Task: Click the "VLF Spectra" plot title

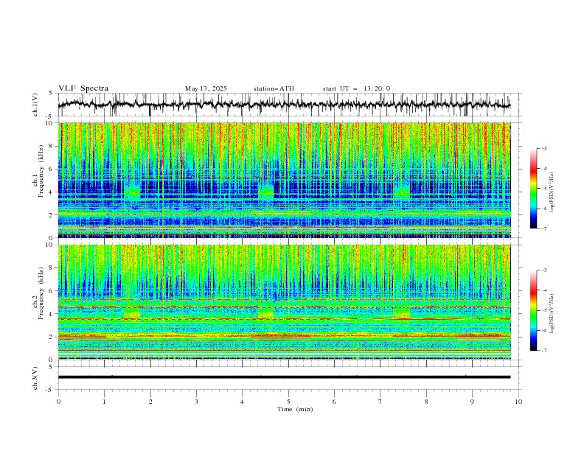Action: click(x=83, y=88)
